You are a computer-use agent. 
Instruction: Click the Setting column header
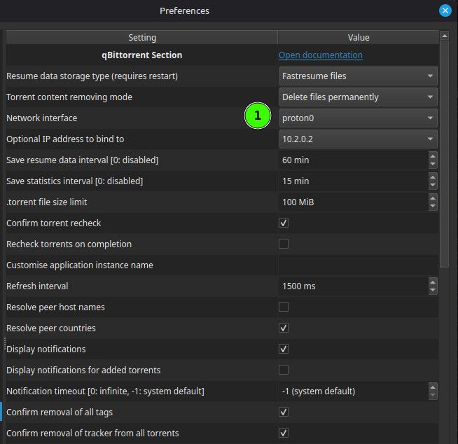142,37
